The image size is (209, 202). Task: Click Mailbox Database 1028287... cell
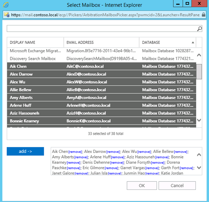coord(168,51)
